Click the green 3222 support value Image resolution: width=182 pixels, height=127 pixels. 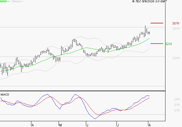pyautogui.click(x=169, y=44)
